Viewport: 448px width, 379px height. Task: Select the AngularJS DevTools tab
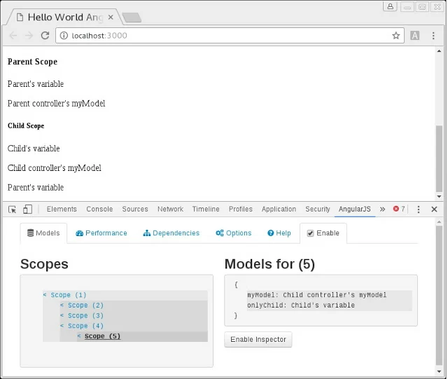tap(355, 209)
